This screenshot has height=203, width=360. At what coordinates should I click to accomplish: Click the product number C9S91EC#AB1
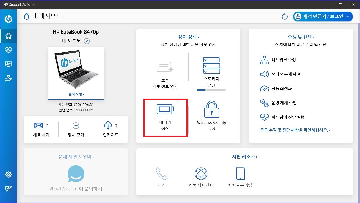click(83, 105)
